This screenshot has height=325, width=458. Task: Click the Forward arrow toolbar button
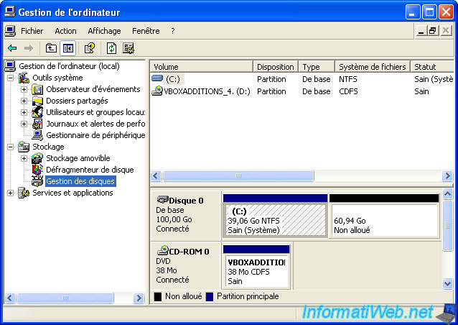(29, 48)
